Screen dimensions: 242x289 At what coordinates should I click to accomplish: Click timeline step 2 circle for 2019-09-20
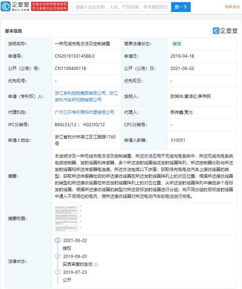57,256
